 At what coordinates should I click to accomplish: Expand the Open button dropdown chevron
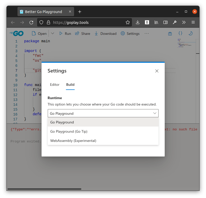(53, 34)
